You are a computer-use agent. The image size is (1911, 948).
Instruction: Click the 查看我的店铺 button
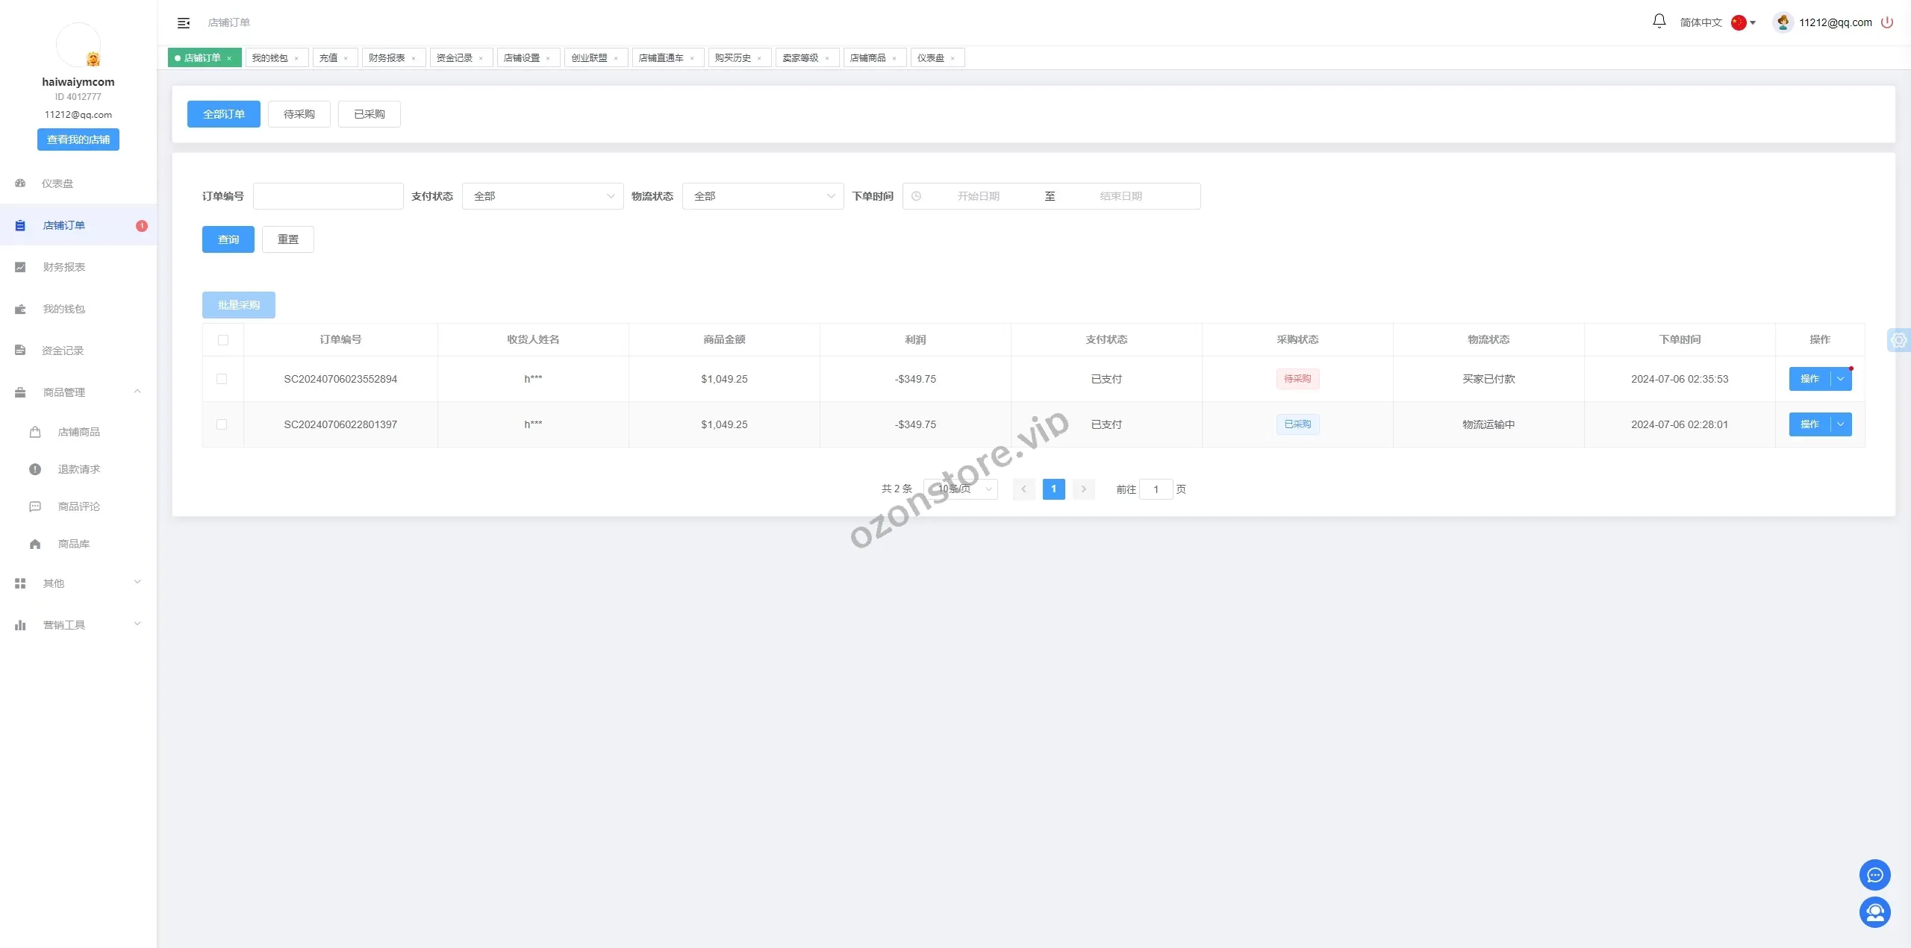click(78, 139)
